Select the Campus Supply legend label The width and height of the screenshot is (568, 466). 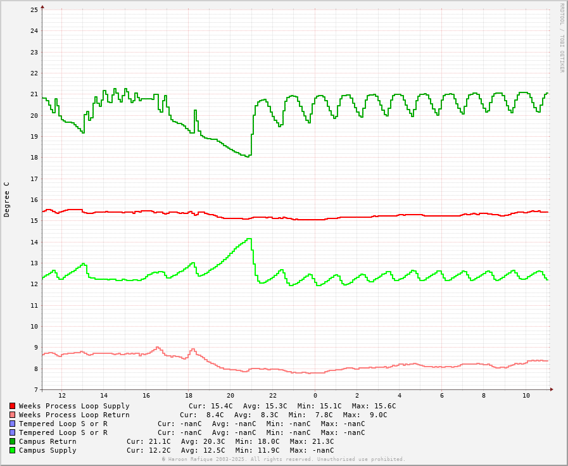tap(47, 450)
